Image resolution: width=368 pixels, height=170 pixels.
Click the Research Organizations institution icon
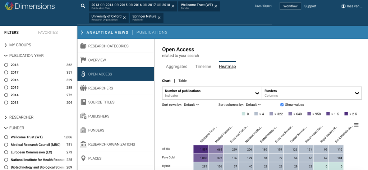coord(83,144)
